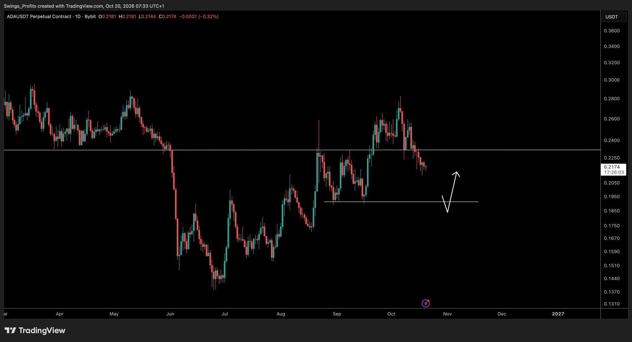This screenshot has height=342, width=632.
Task: Click the Sep date axis label
Action: (x=337, y=314)
